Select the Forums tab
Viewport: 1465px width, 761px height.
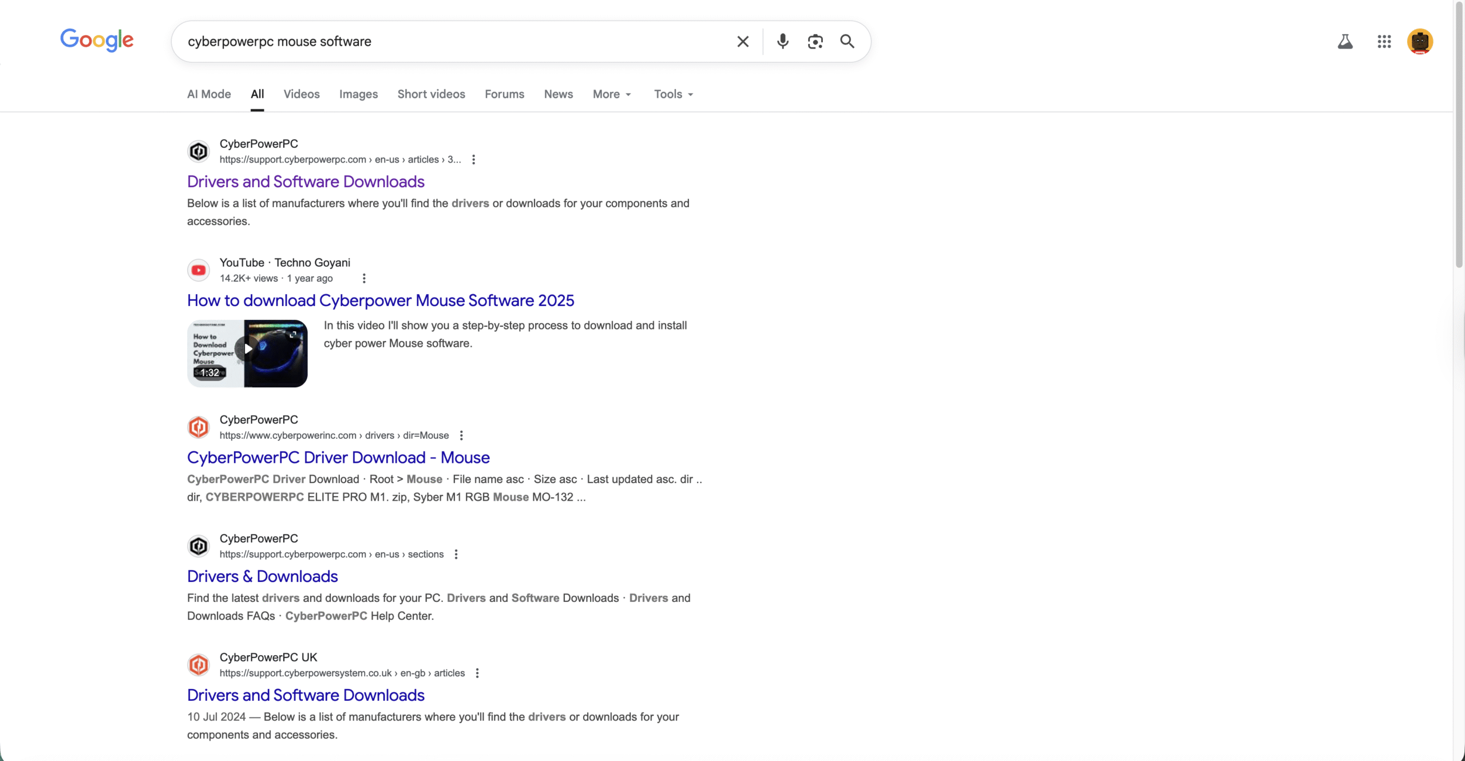point(504,94)
